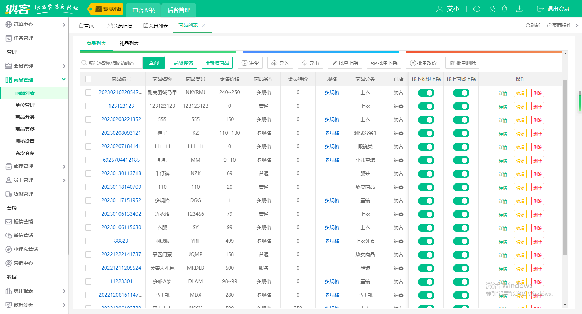Click 删除 for the 羽绒服 row
The width and height of the screenshot is (582, 314).
coord(538,241)
